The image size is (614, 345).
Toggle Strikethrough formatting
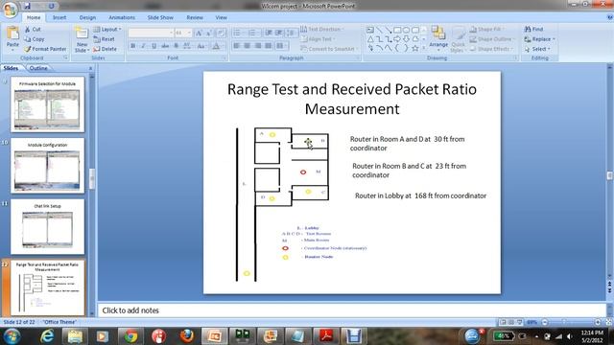tap(165, 46)
